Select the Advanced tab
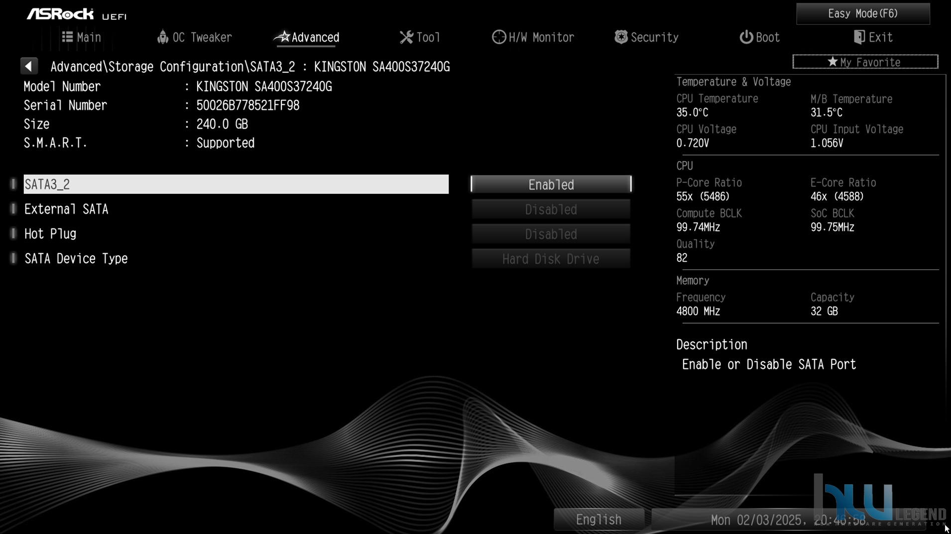951x534 pixels. tap(307, 37)
